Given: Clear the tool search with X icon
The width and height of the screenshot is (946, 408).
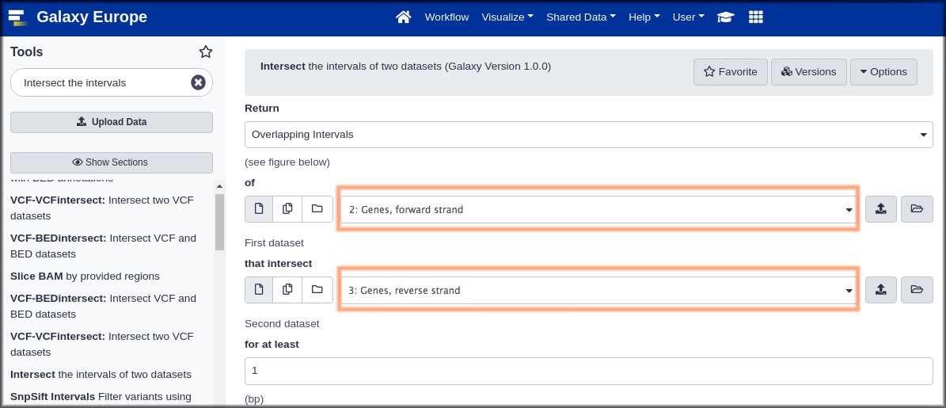Looking at the screenshot, I should pyautogui.click(x=199, y=82).
